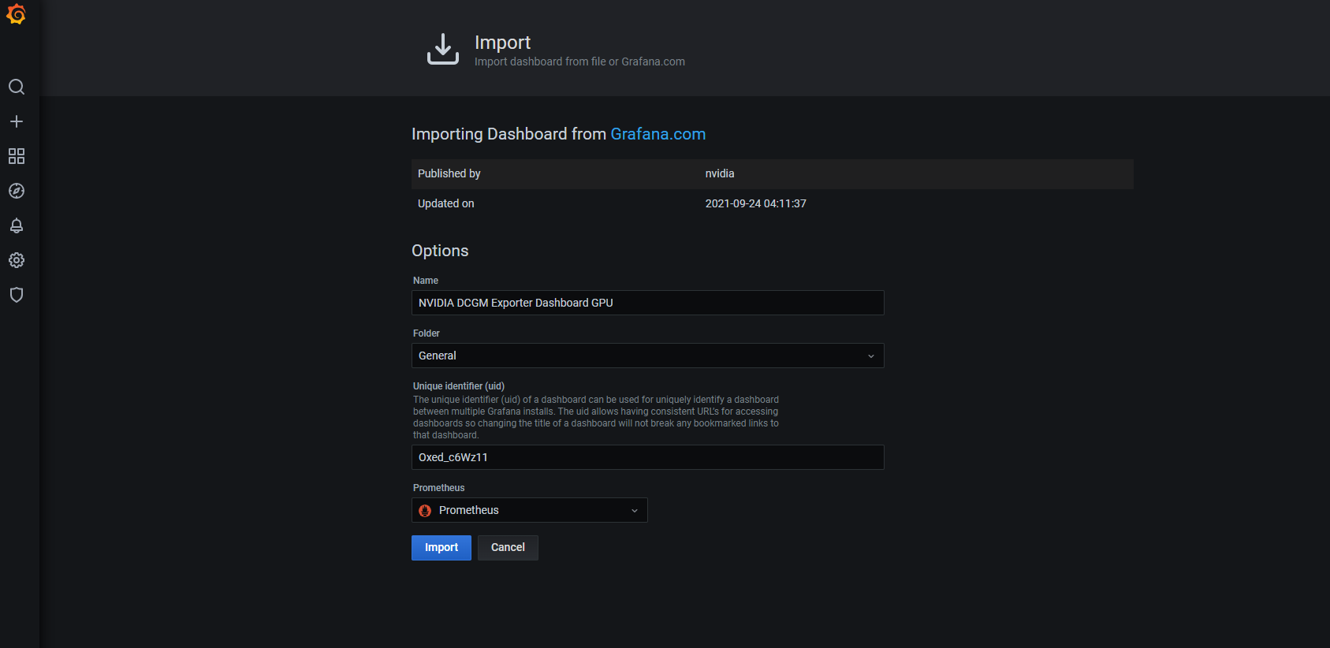
Task: Click the 'Name' field label
Action: [x=426, y=281]
